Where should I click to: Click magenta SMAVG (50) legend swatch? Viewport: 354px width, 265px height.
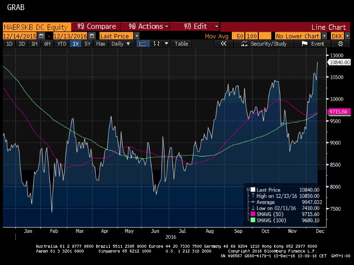coord(253,214)
